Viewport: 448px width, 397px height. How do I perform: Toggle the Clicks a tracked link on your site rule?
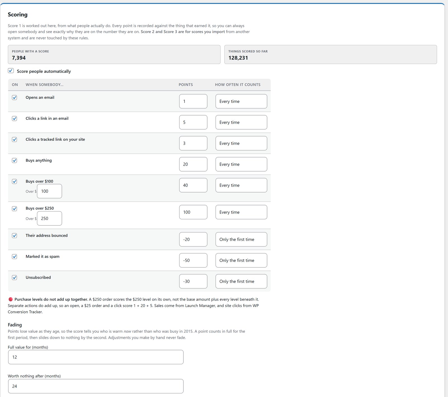pyautogui.click(x=15, y=139)
